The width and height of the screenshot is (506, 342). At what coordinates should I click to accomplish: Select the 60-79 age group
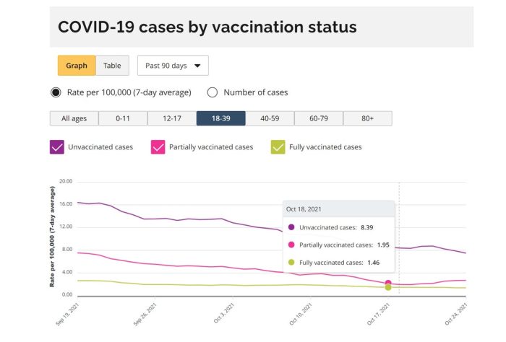(319, 118)
